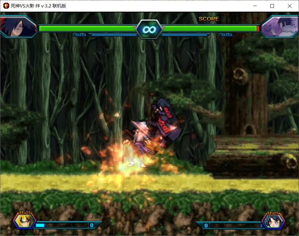The width and height of the screenshot is (299, 236).
Task: Click the right power counter showing 0
Action: 206,226
